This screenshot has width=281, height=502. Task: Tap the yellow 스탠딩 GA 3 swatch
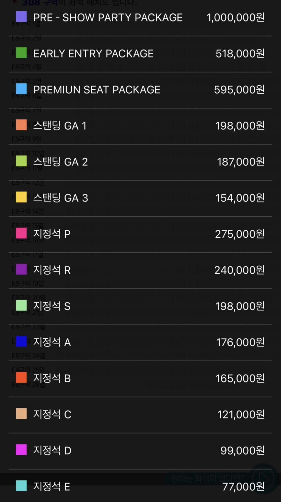click(x=21, y=197)
